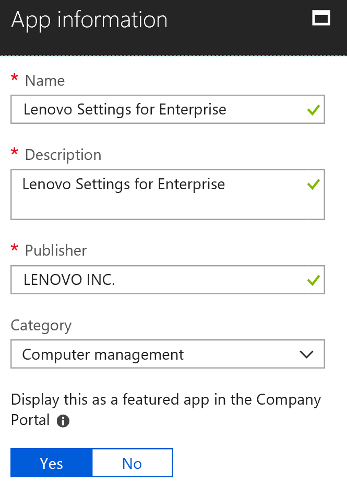Enable featured app by selecting Yes
Viewport: 347px width, 482px height.
click(x=51, y=463)
